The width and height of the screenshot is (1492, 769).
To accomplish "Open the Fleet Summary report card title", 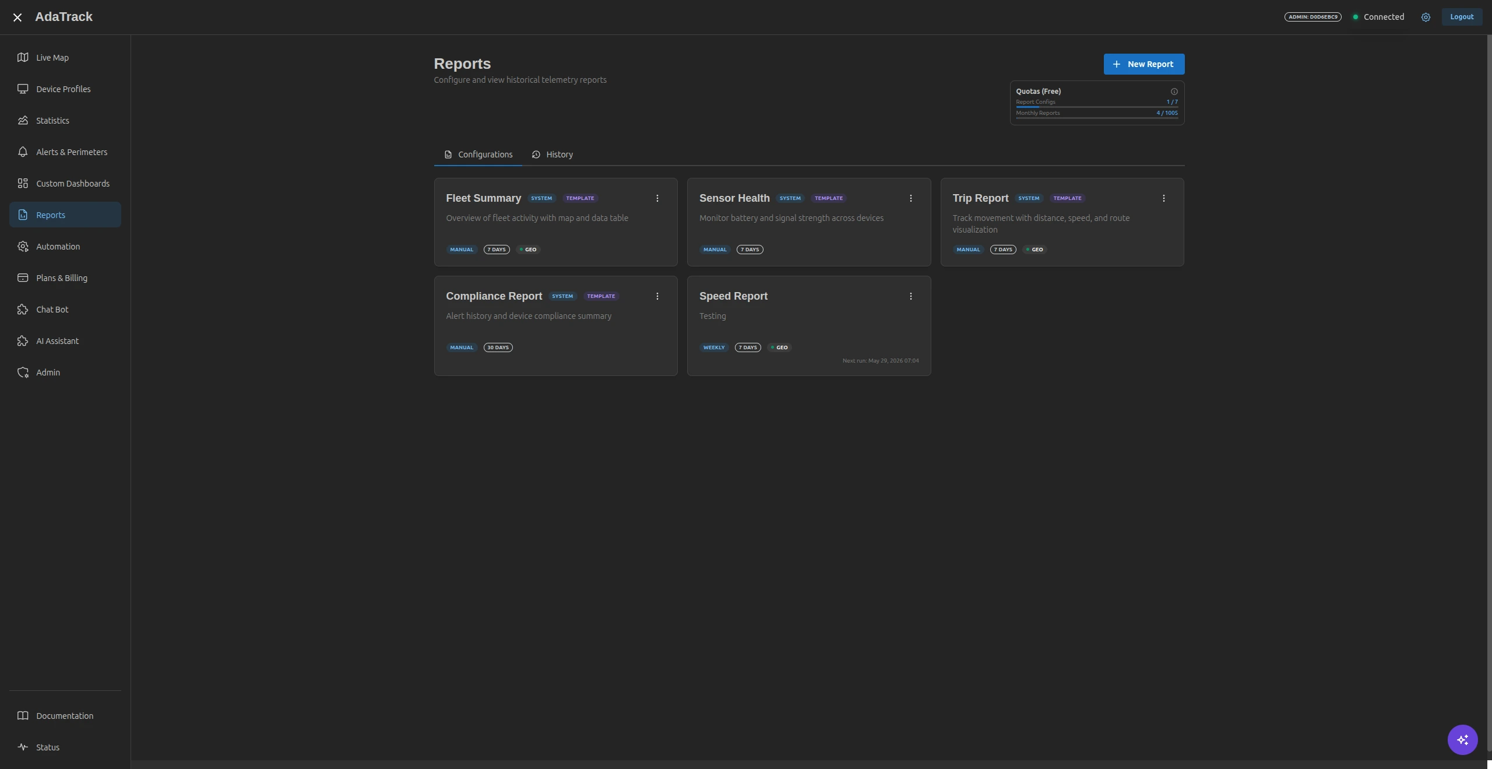I will click(x=483, y=198).
